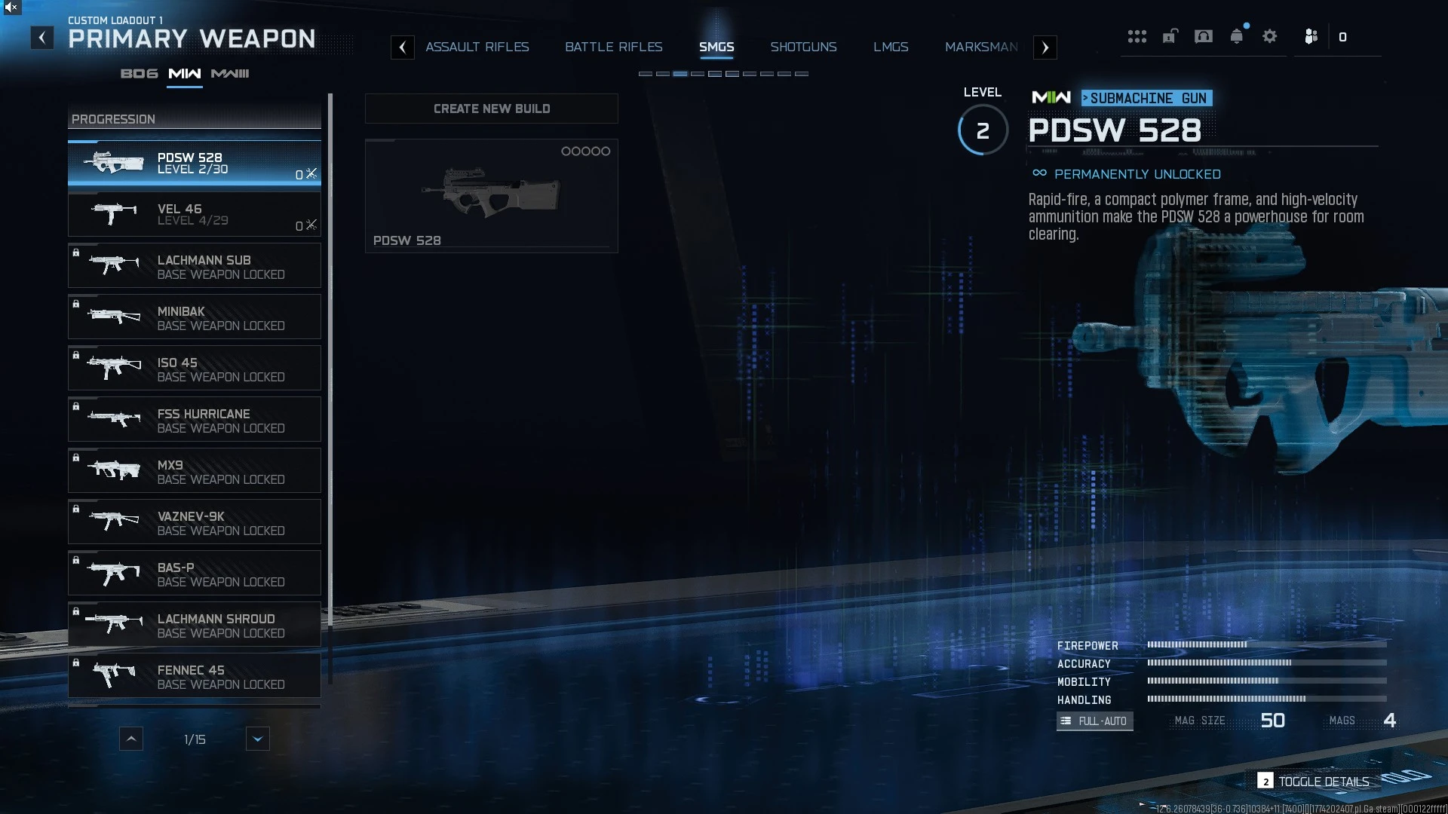The height and width of the screenshot is (814, 1448).
Task: Toggle the muted speaker icon
Action: (x=11, y=8)
